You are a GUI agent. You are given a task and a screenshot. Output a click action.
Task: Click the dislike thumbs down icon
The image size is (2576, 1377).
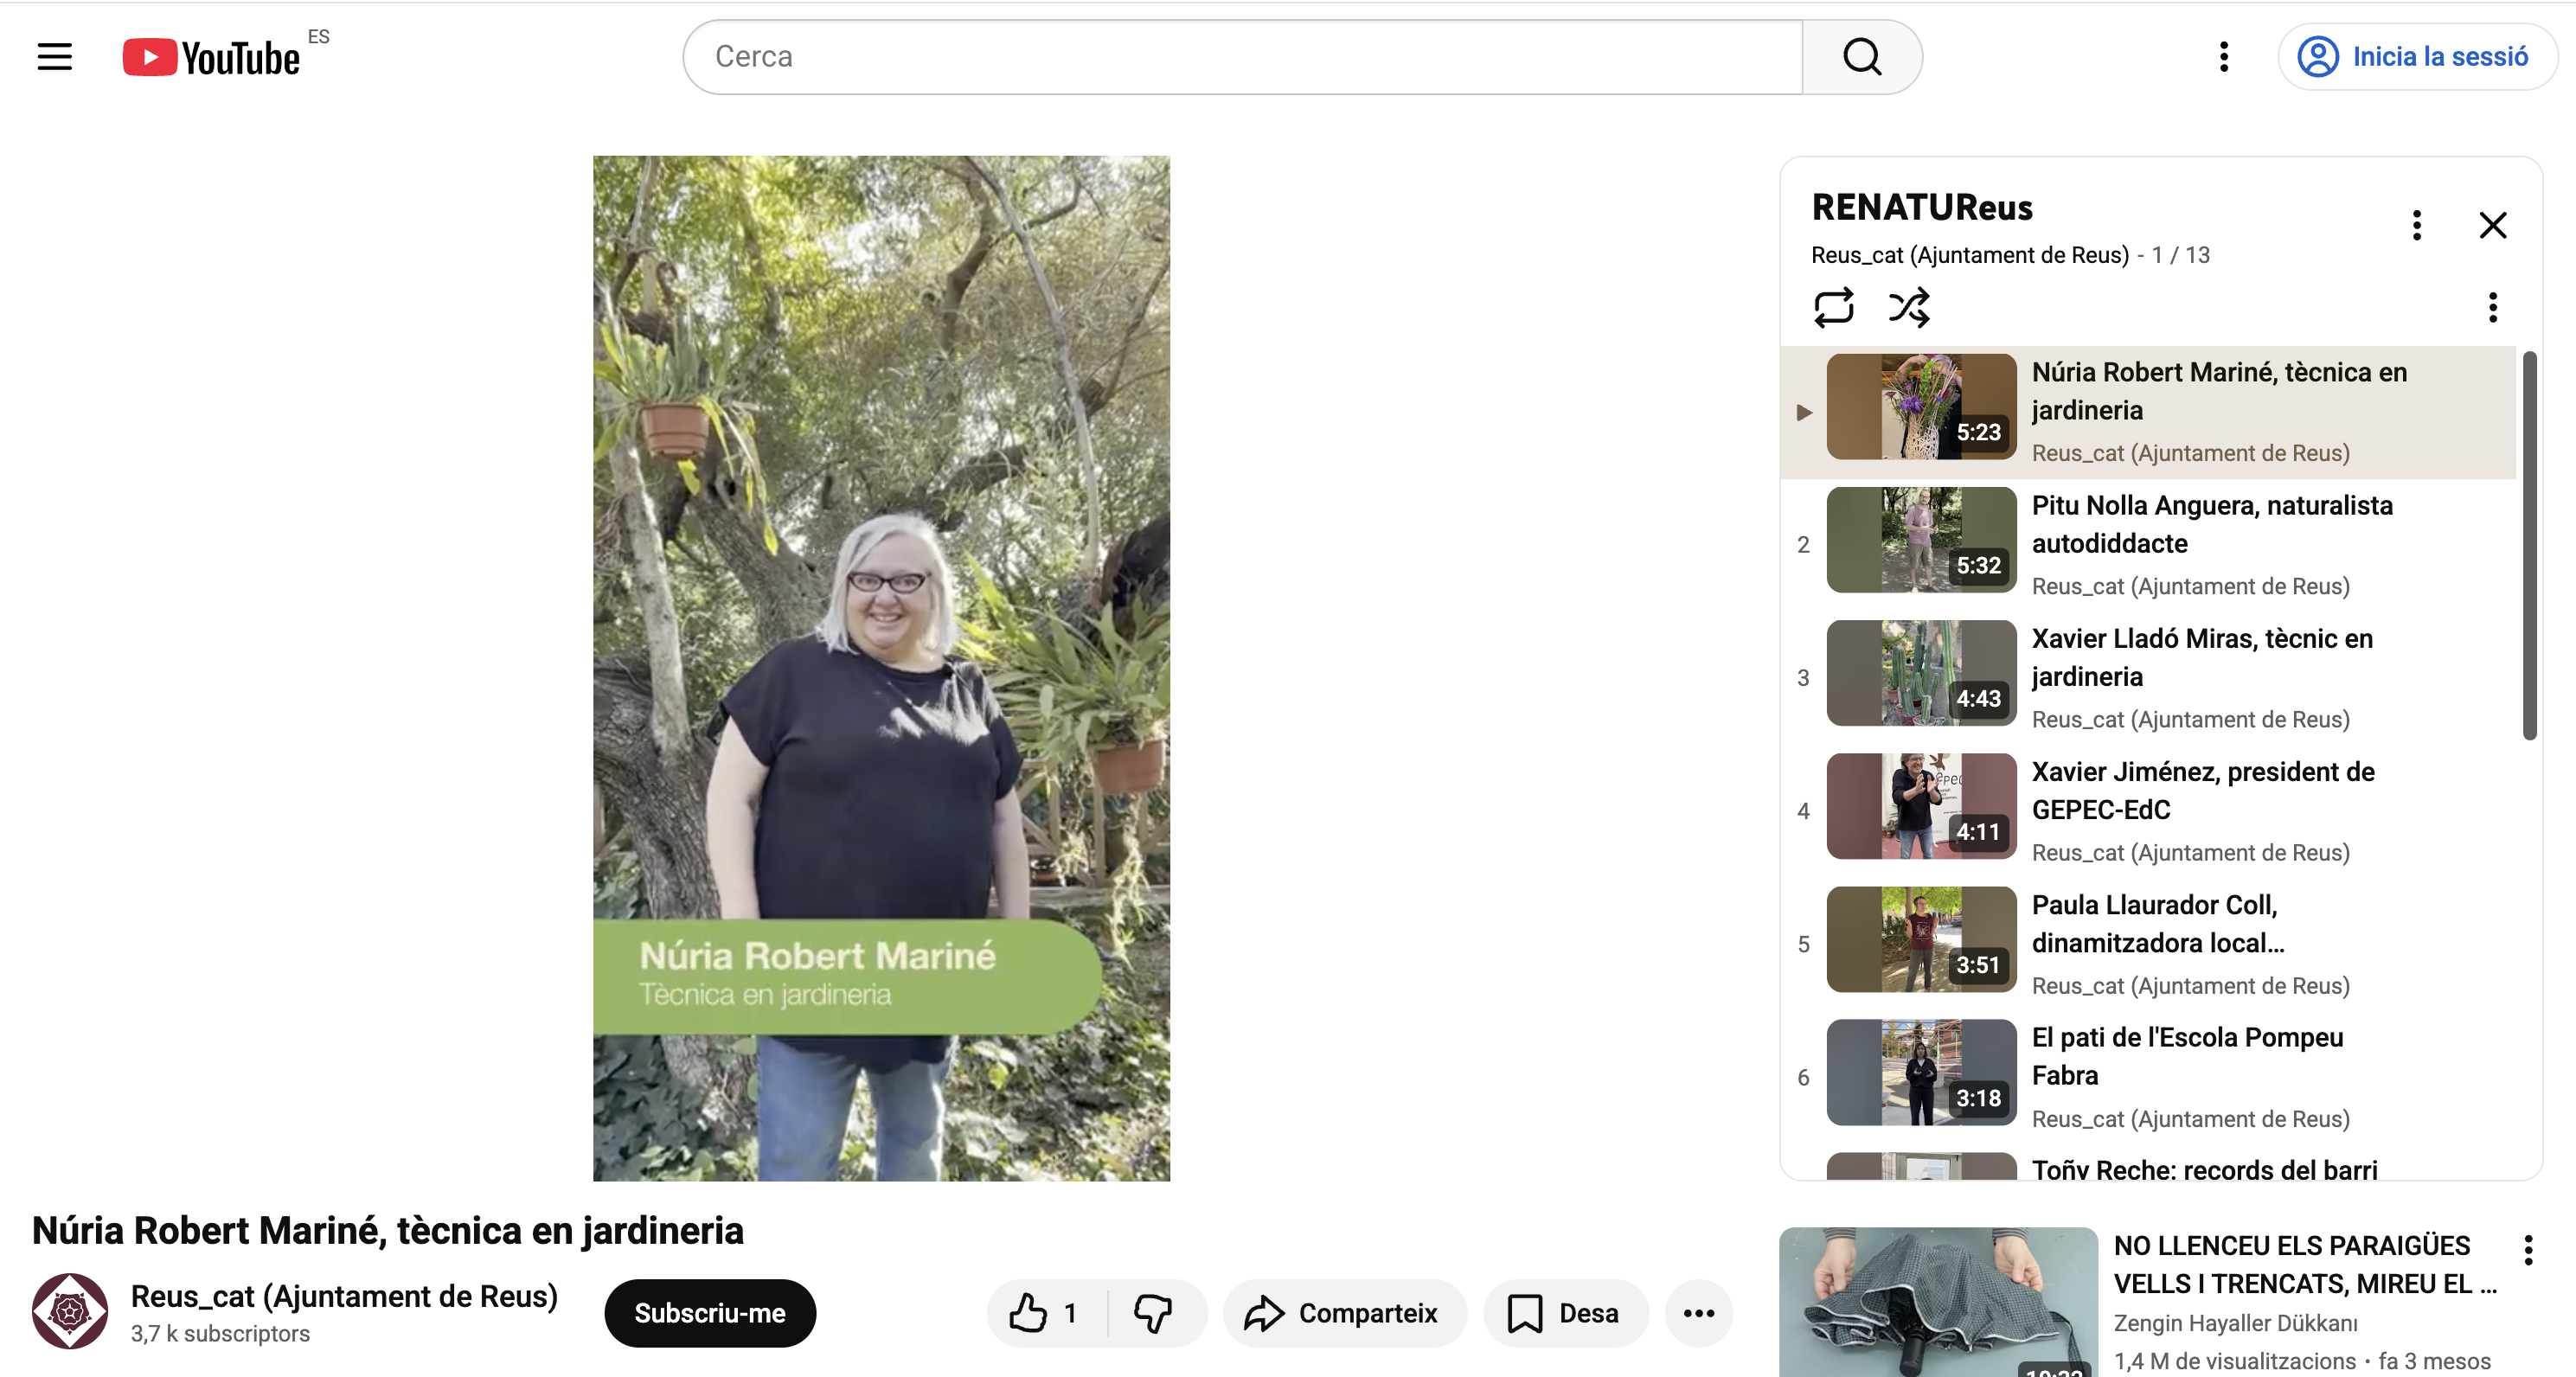[x=1153, y=1313]
